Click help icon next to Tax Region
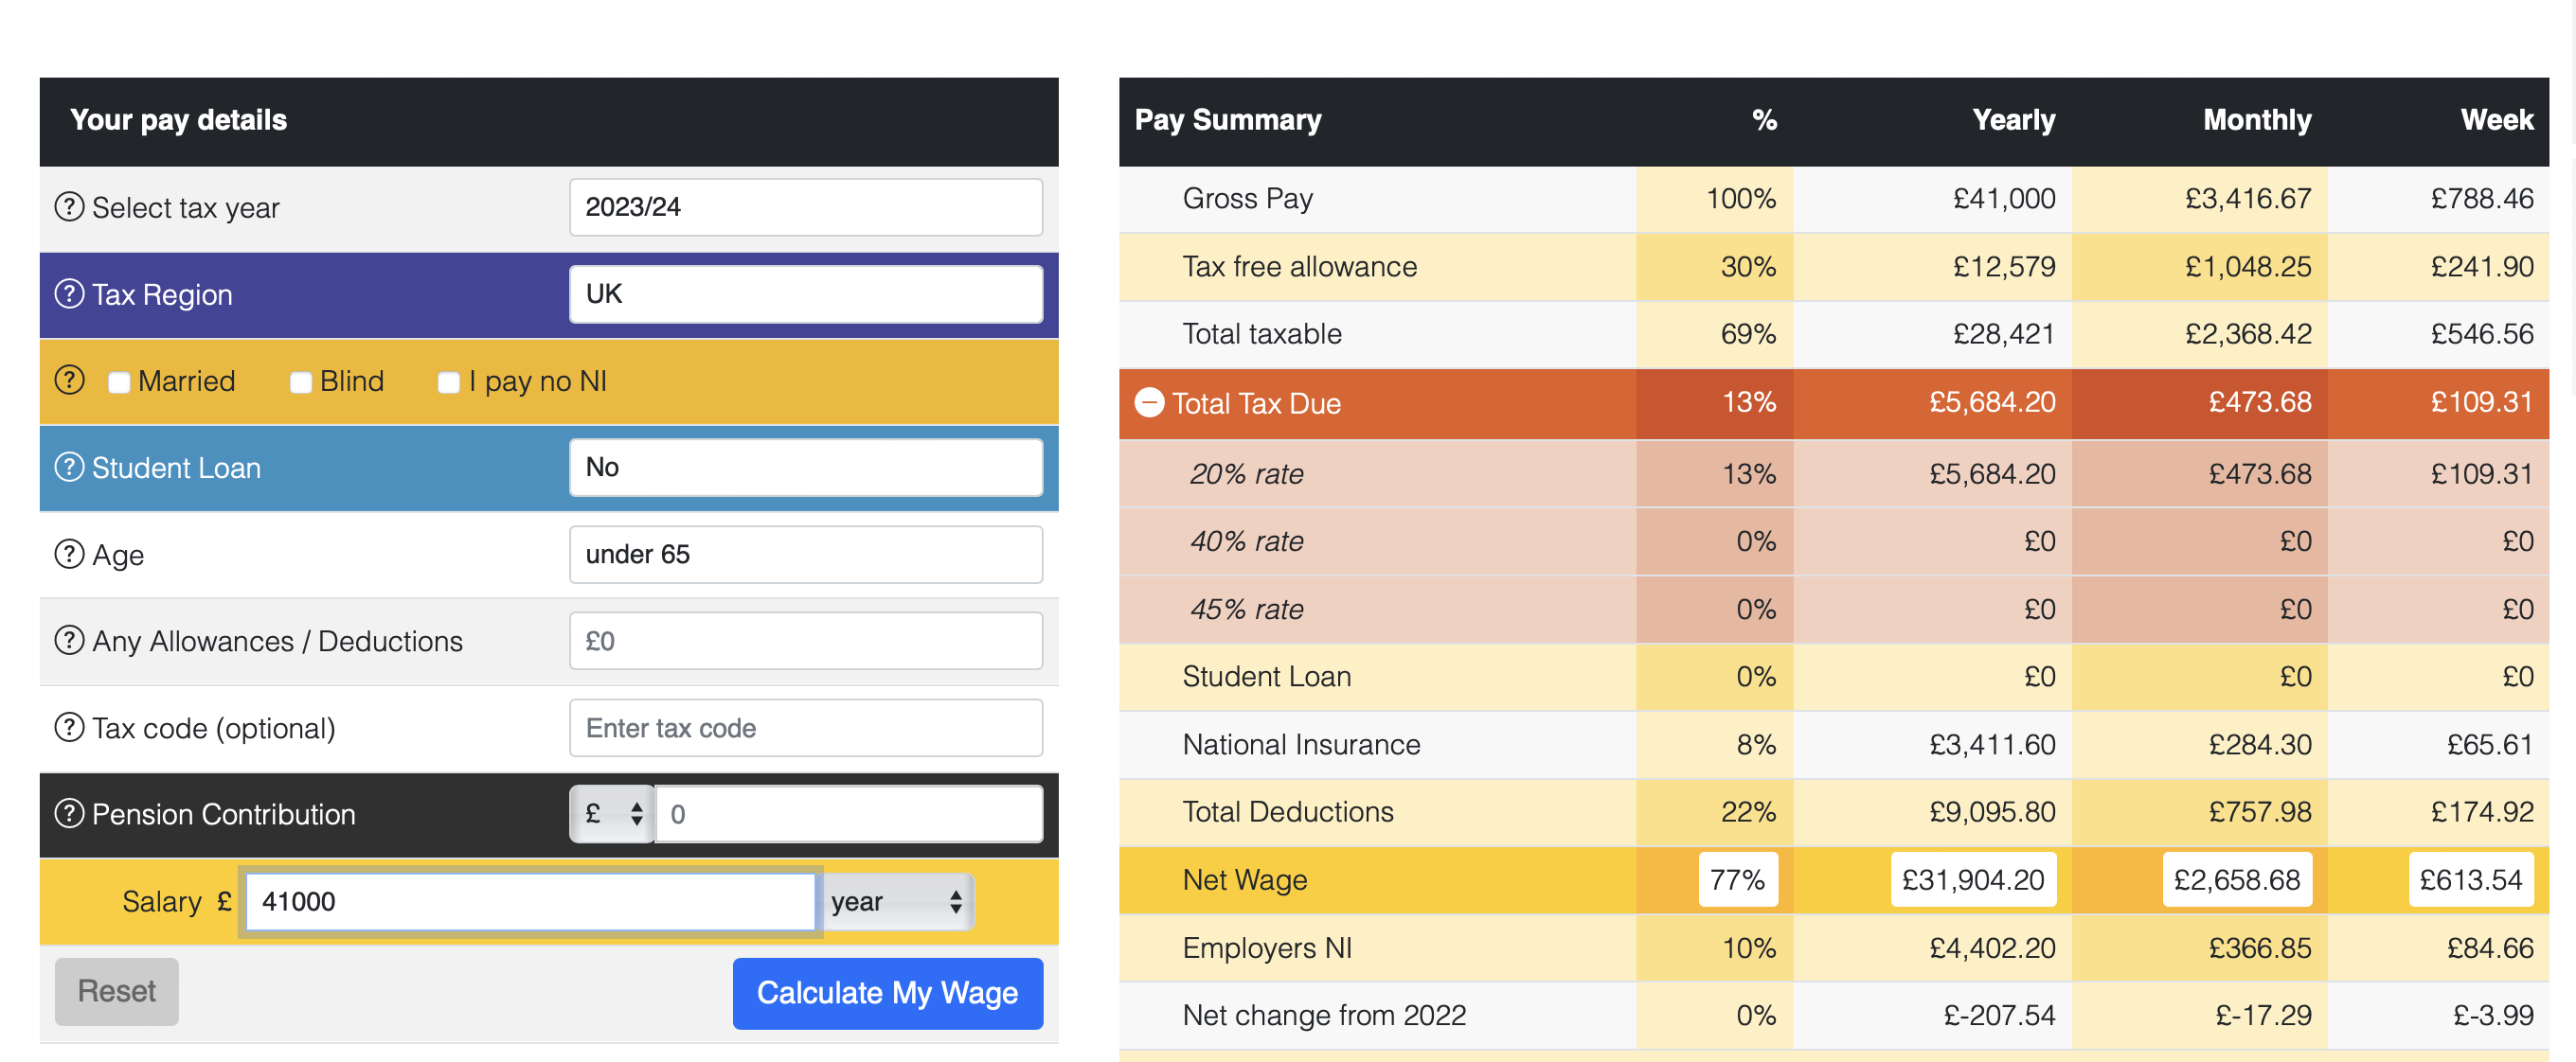Screen dimensions: 2576x1062 coord(69,293)
